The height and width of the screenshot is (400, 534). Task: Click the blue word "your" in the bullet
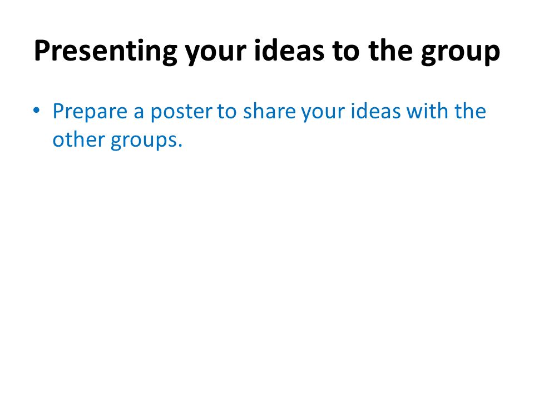click(x=323, y=114)
